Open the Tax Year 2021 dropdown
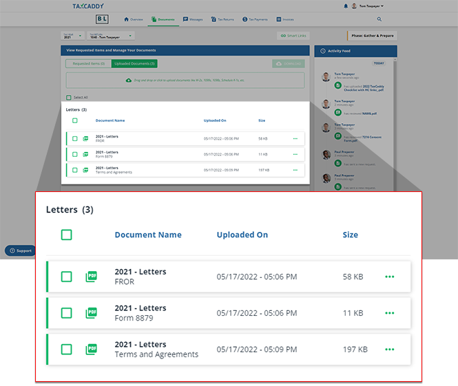Screen dimensions: 458x386 click(x=72, y=36)
